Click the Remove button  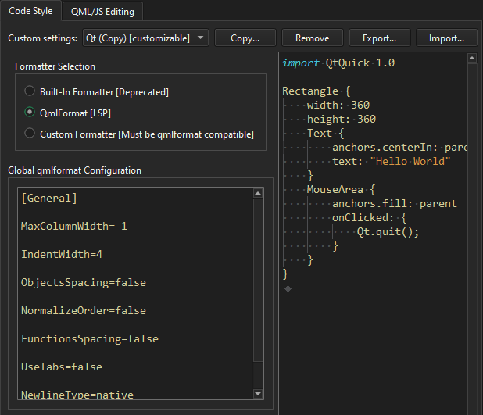312,38
